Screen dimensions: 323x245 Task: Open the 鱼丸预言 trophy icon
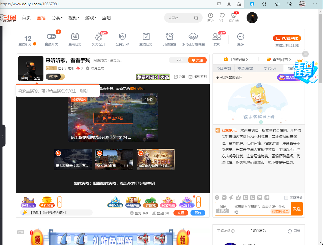tap(47, 202)
